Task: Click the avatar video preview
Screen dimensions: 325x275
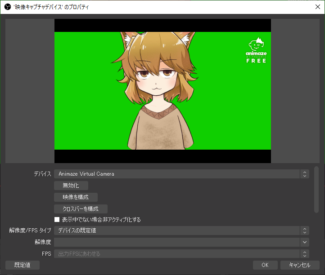Action: click(162, 91)
